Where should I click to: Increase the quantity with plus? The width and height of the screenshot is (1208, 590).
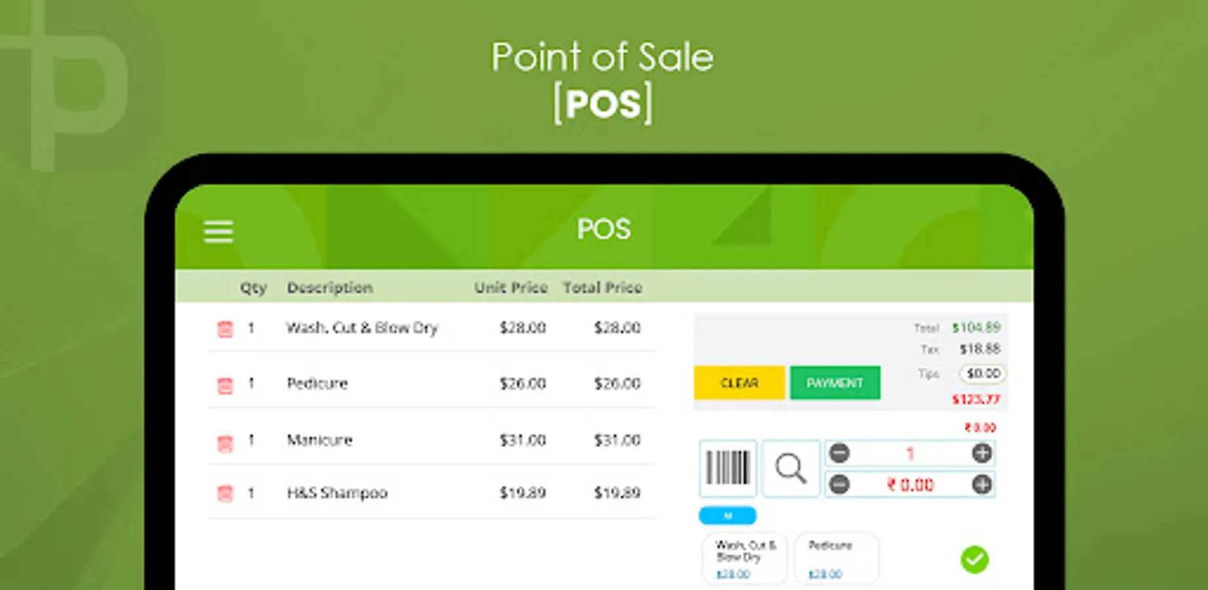(x=981, y=453)
